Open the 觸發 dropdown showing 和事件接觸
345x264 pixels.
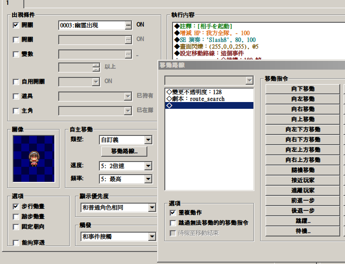(152, 236)
